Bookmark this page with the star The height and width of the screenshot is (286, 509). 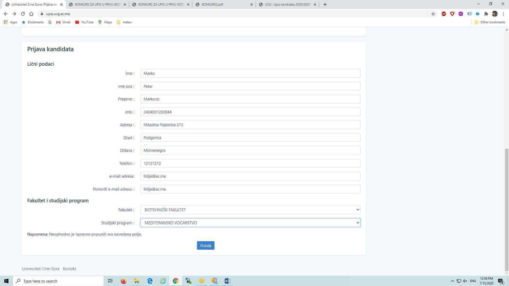coord(433,14)
